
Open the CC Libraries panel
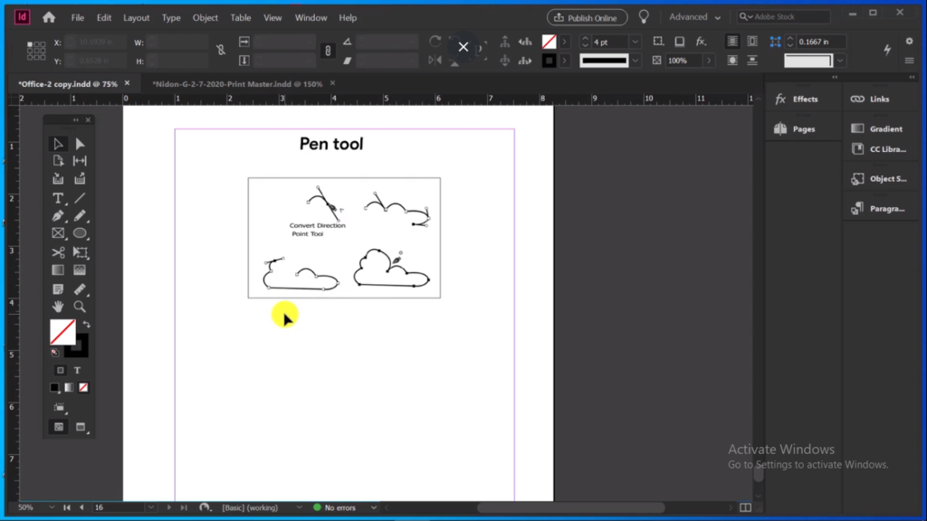pyautogui.click(x=878, y=149)
